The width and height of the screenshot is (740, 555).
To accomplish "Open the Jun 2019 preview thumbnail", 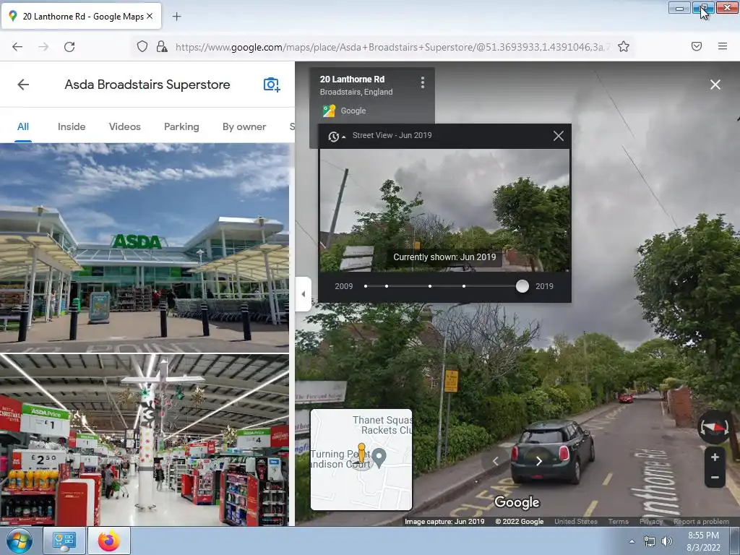I will (444, 210).
